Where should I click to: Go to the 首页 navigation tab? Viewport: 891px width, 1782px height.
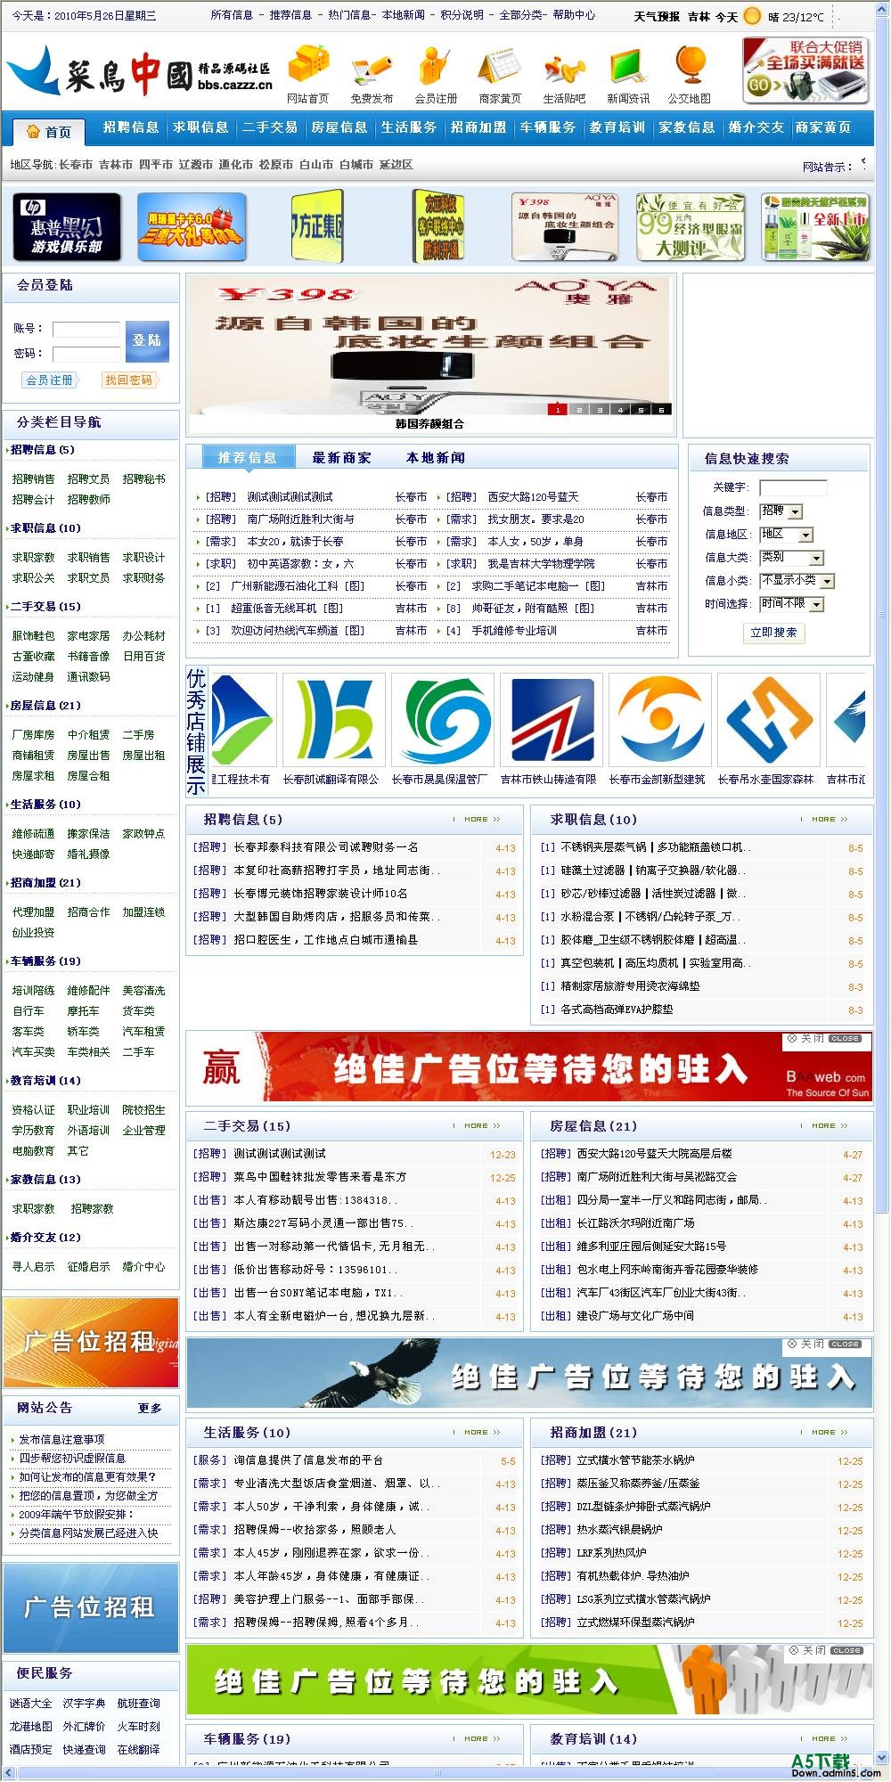(49, 132)
